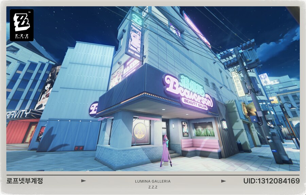Click the right arrow beside Lumina Galleria
This screenshot has height=195, width=306.
pyautogui.click(x=223, y=181)
